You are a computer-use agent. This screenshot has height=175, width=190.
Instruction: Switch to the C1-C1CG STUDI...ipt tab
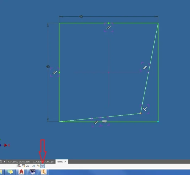coord(43,162)
